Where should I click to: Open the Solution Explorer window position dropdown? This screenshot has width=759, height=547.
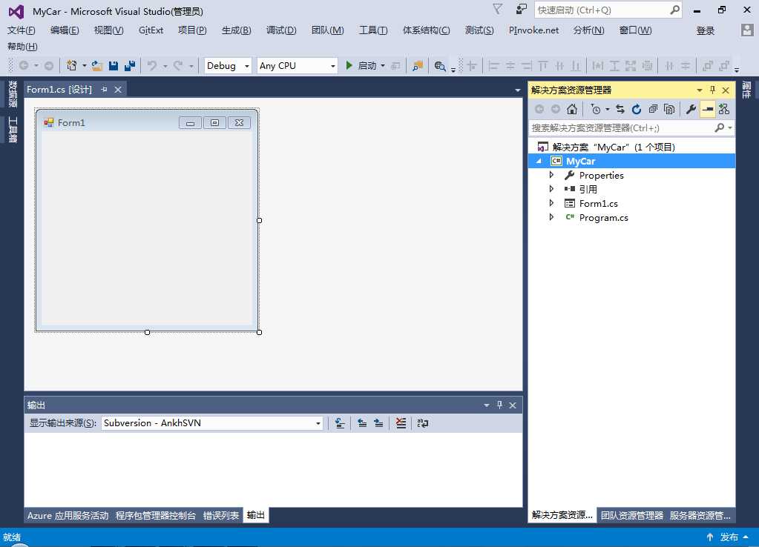pyautogui.click(x=700, y=90)
